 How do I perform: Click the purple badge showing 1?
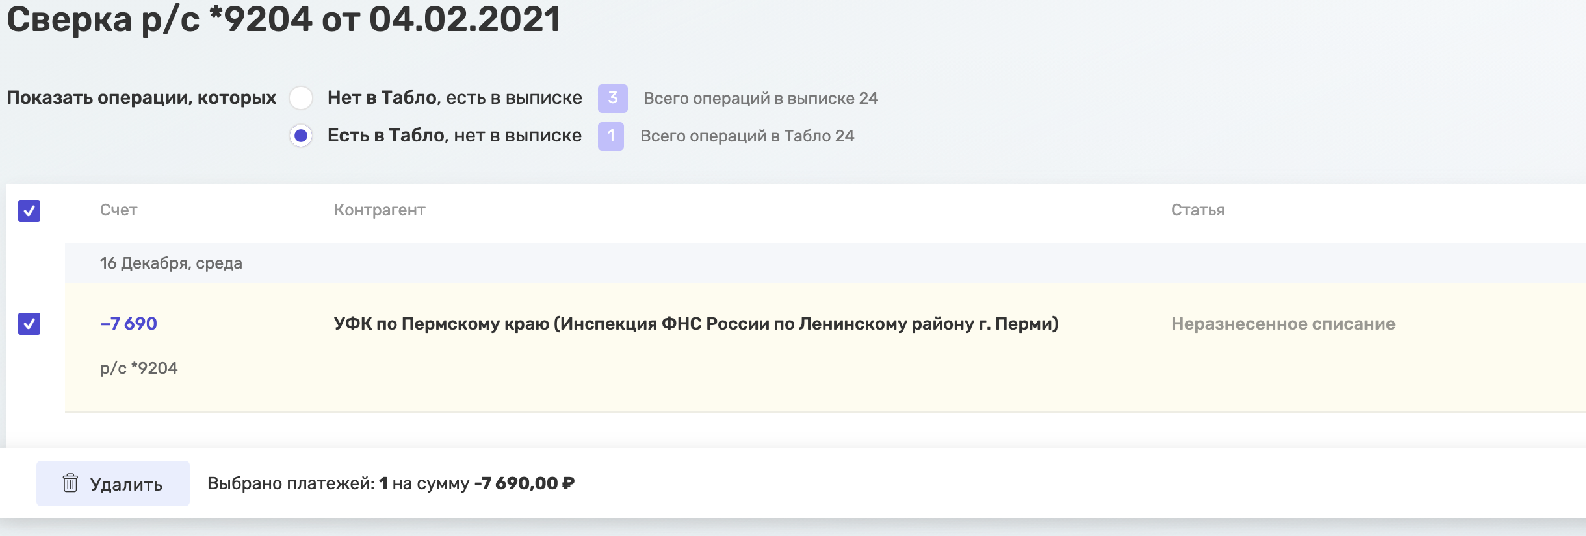(x=611, y=136)
